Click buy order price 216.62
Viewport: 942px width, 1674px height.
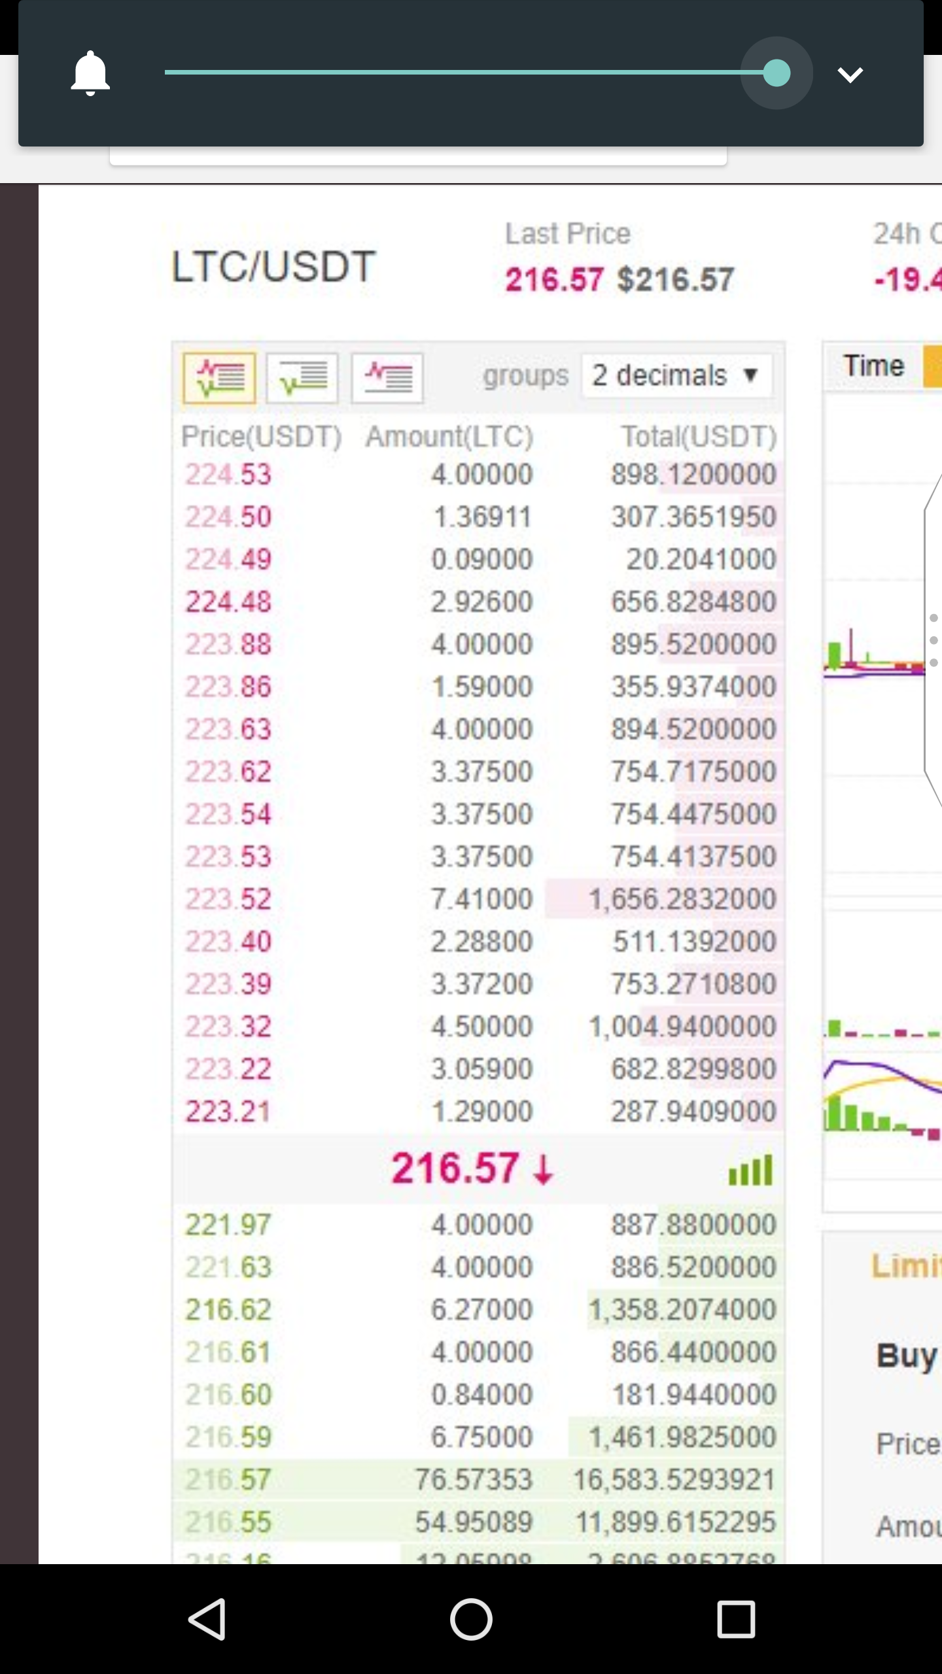pyautogui.click(x=228, y=1310)
